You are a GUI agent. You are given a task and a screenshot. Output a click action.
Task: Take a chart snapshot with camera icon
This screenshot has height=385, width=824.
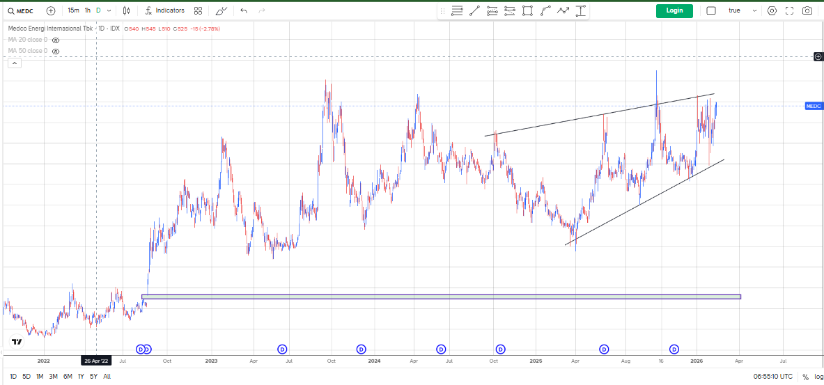[807, 10]
